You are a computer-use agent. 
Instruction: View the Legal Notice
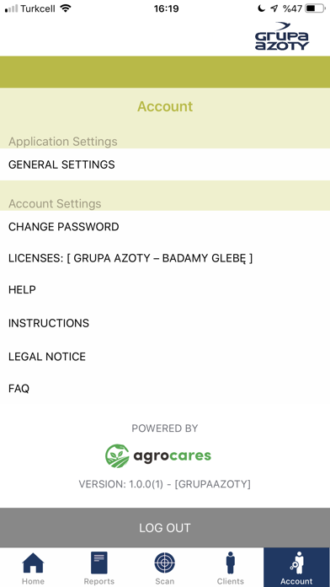[x=165, y=356]
